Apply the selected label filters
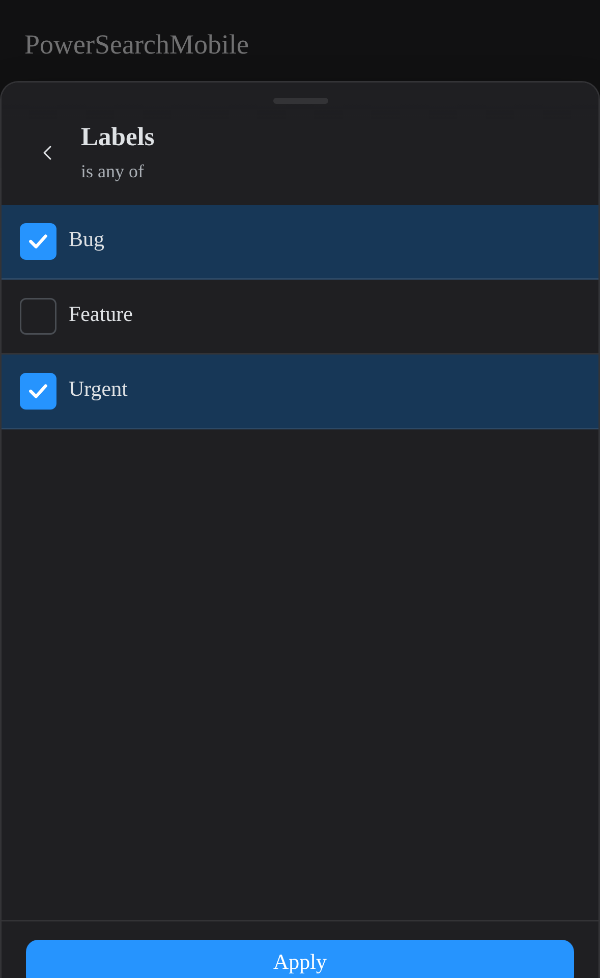600x978 pixels. [300, 959]
